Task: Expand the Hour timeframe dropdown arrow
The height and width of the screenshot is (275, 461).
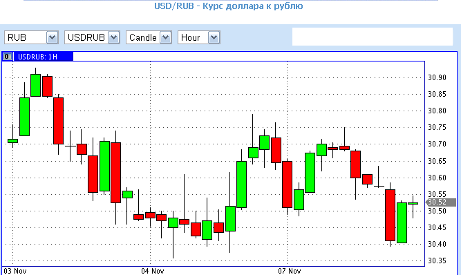Action: (214, 37)
